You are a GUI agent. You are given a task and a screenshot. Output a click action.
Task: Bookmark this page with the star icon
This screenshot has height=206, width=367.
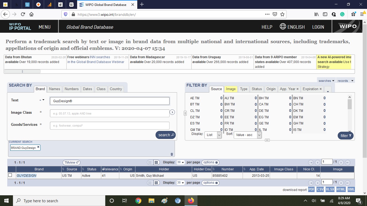[282, 14]
